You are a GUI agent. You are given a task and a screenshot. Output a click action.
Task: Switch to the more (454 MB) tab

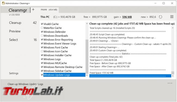pos(49,10)
